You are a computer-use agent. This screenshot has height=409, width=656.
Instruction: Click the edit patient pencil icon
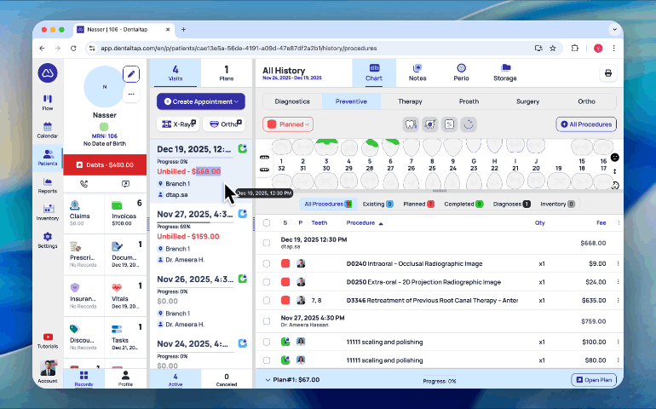[x=130, y=74]
